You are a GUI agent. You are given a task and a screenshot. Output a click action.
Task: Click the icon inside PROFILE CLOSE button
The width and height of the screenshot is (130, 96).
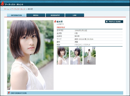tap(107, 22)
